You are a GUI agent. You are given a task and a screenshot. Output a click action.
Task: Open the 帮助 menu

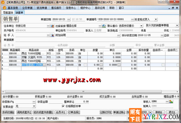(x=112, y=8)
